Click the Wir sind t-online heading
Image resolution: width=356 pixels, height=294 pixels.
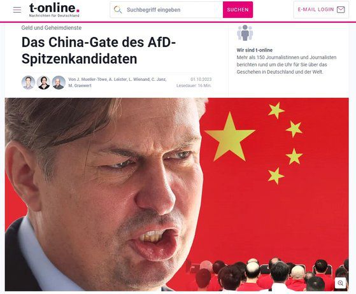coord(255,50)
